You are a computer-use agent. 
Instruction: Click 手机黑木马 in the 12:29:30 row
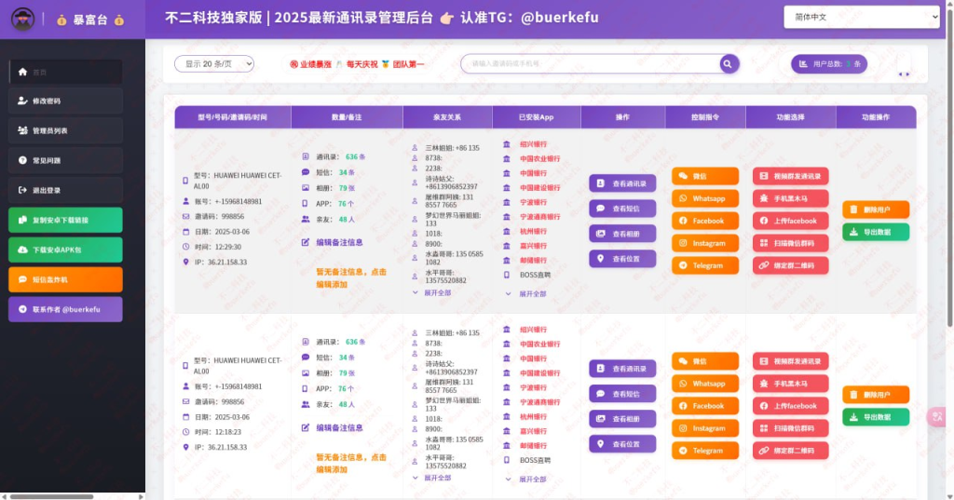tap(790, 198)
